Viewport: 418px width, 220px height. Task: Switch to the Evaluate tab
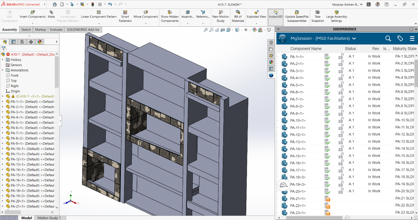pyautogui.click(x=56, y=30)
